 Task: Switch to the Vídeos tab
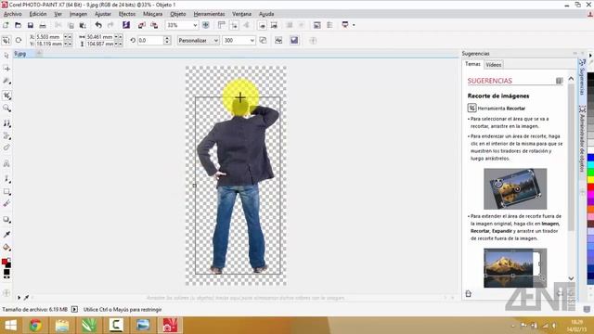(x=493, y=65)
